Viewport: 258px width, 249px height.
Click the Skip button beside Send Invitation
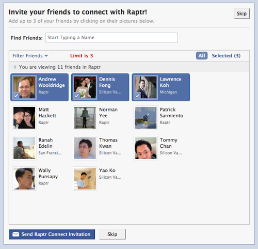coord(112,234)
